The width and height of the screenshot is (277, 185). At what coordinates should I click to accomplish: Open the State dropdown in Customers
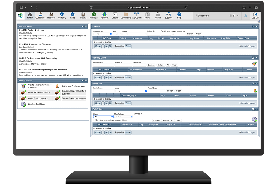coord(131,91)
